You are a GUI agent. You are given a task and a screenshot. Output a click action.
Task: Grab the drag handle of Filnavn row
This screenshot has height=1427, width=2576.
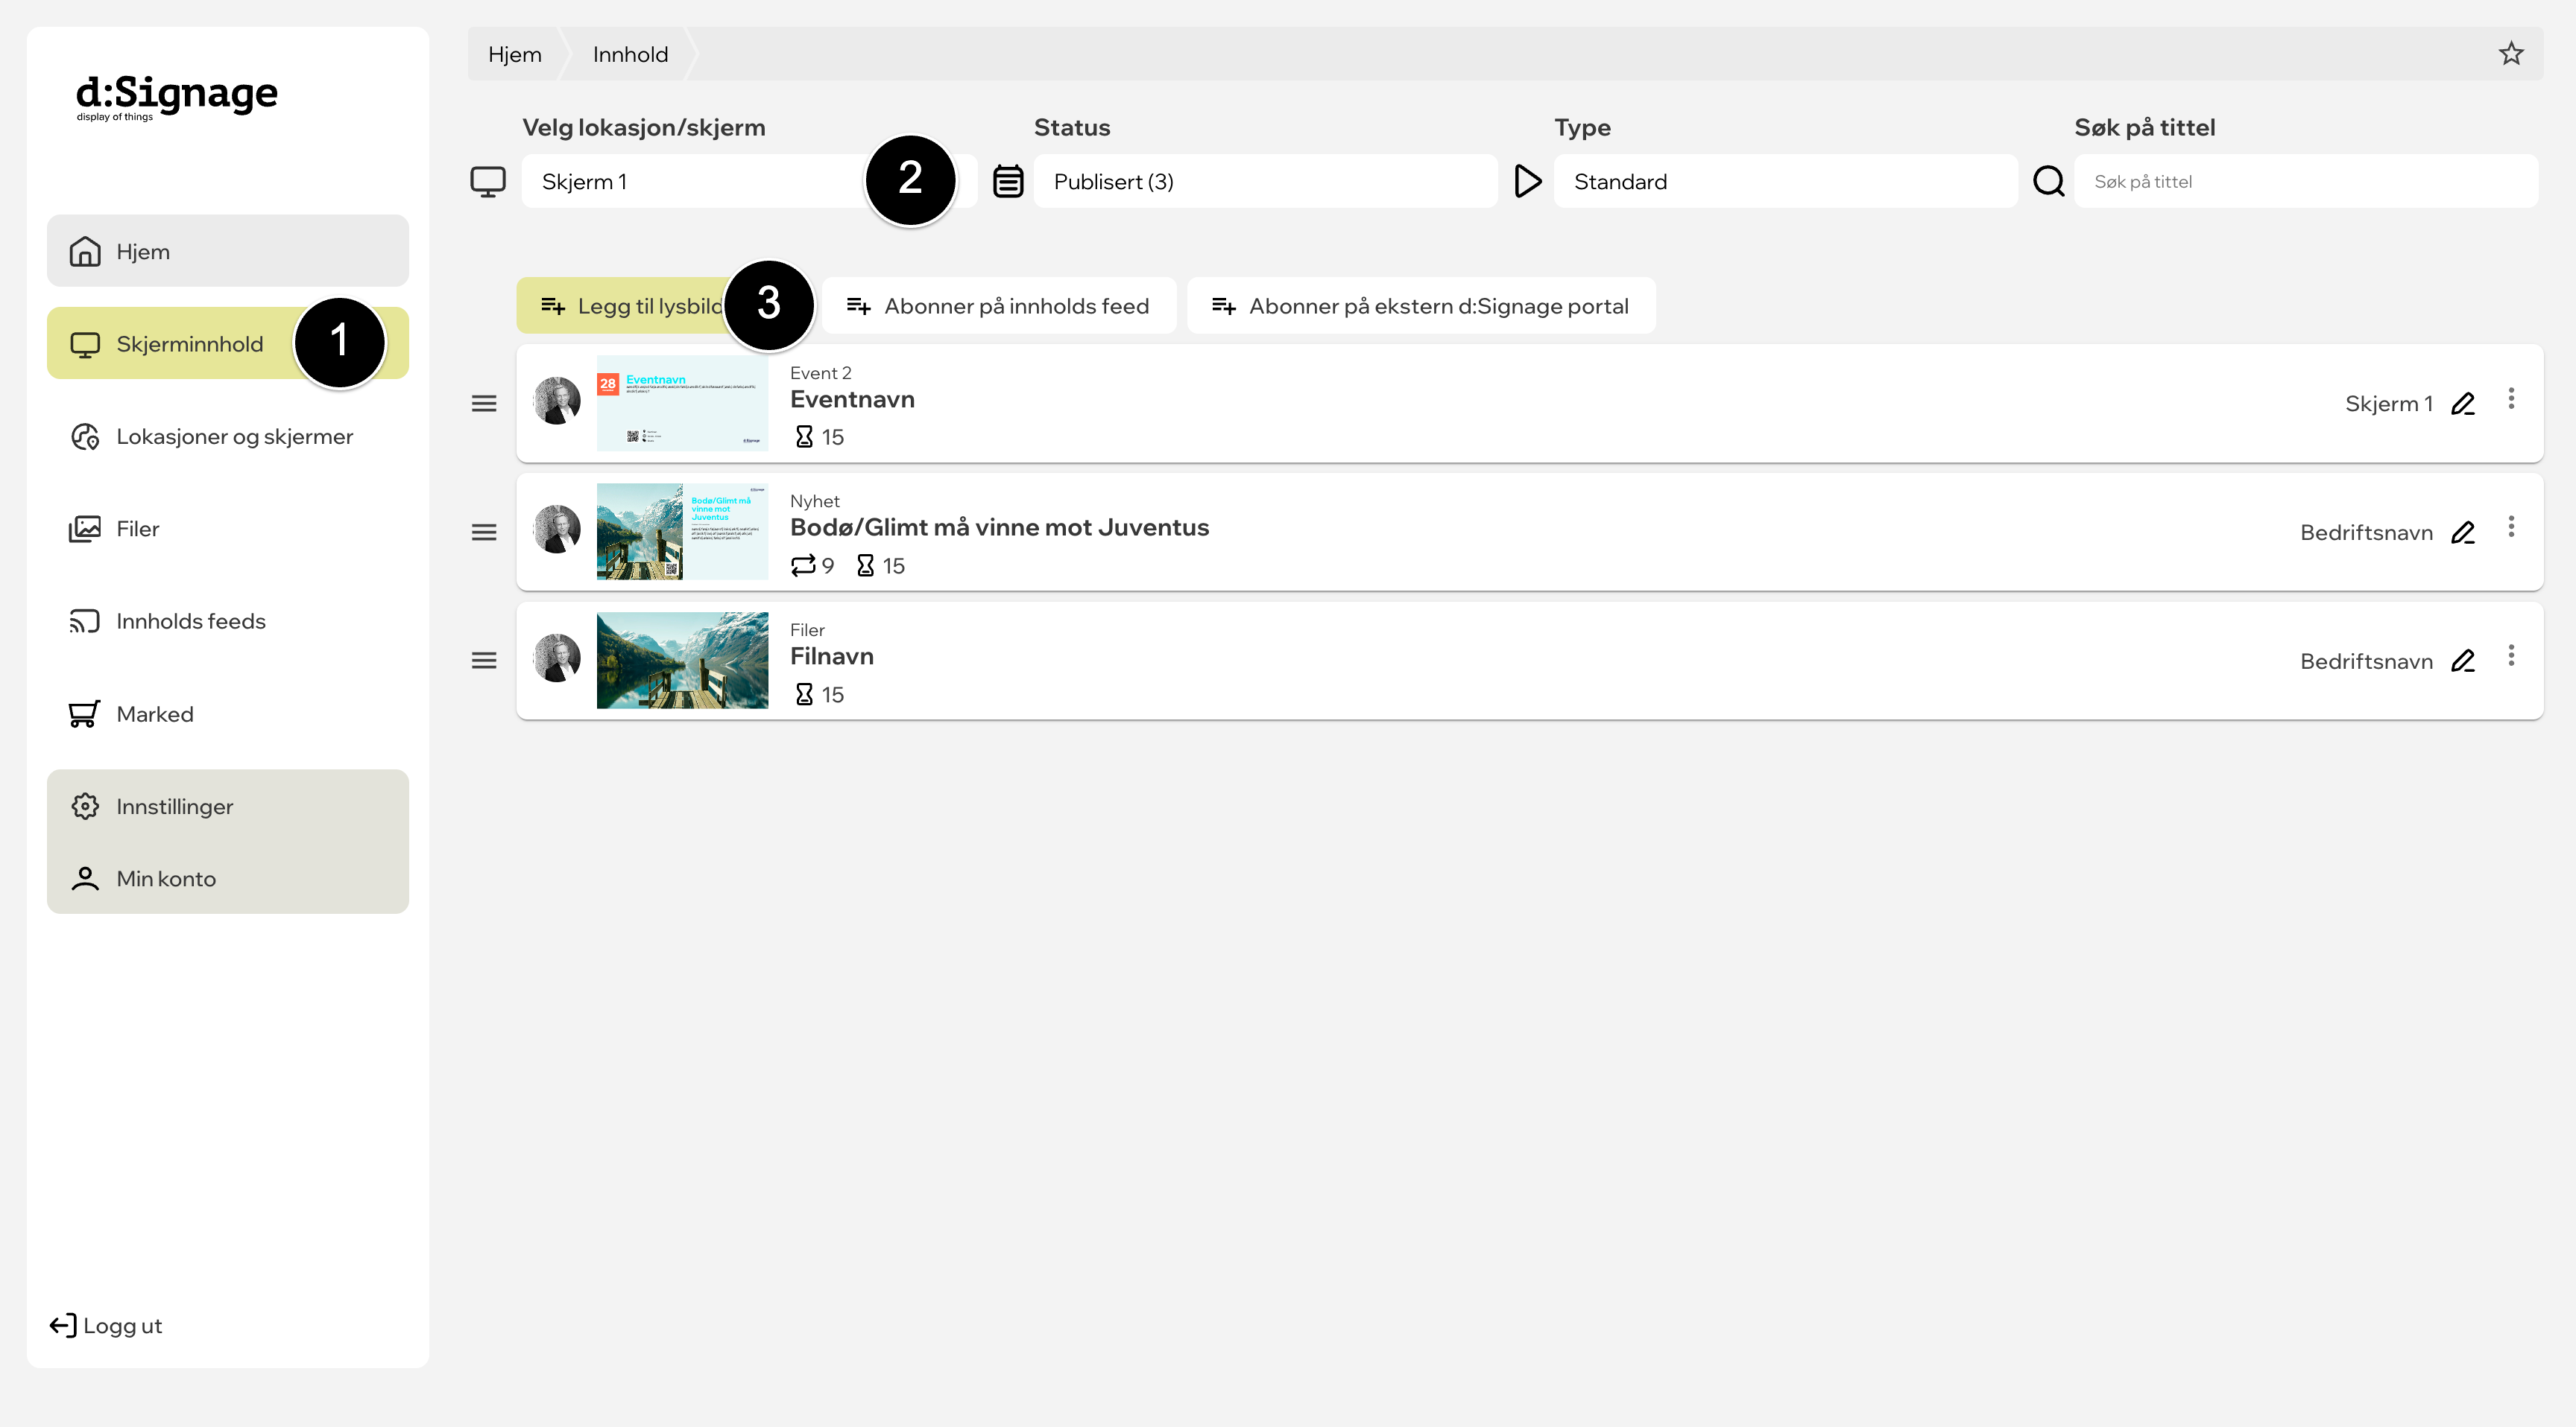coord(484,661)
